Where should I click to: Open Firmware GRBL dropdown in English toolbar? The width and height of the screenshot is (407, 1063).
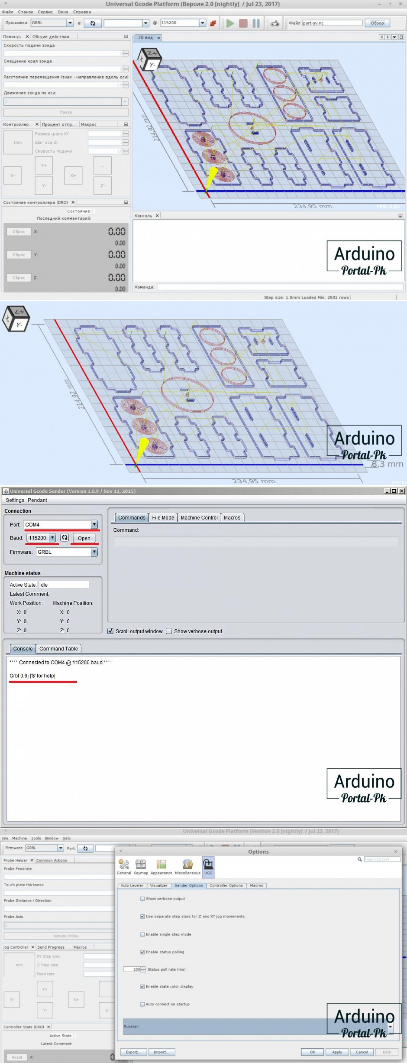click(x=61, y=848)
